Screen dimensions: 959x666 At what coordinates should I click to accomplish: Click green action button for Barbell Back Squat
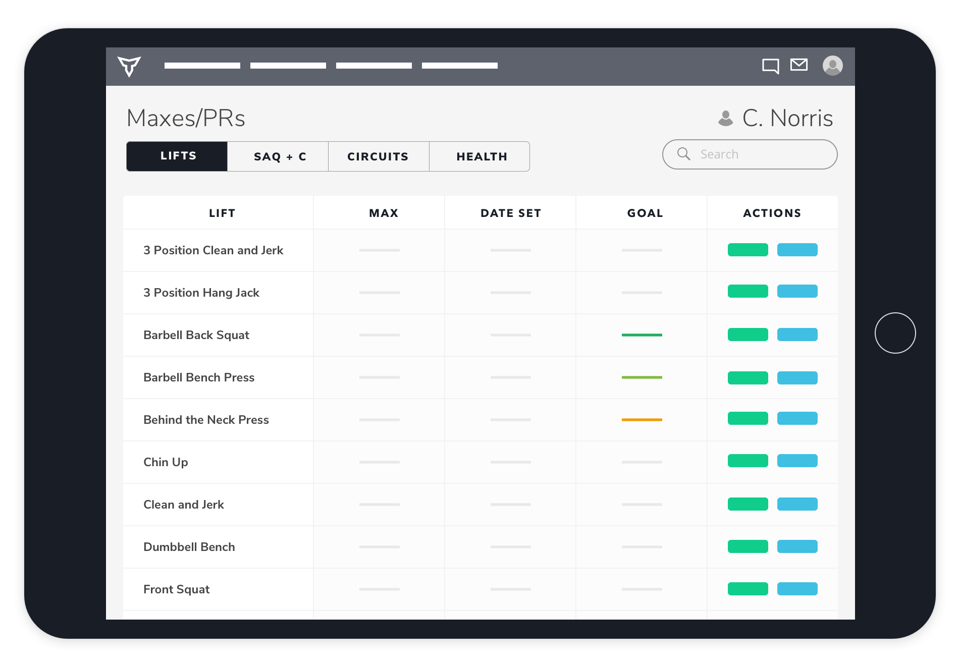tap(748, 335)
